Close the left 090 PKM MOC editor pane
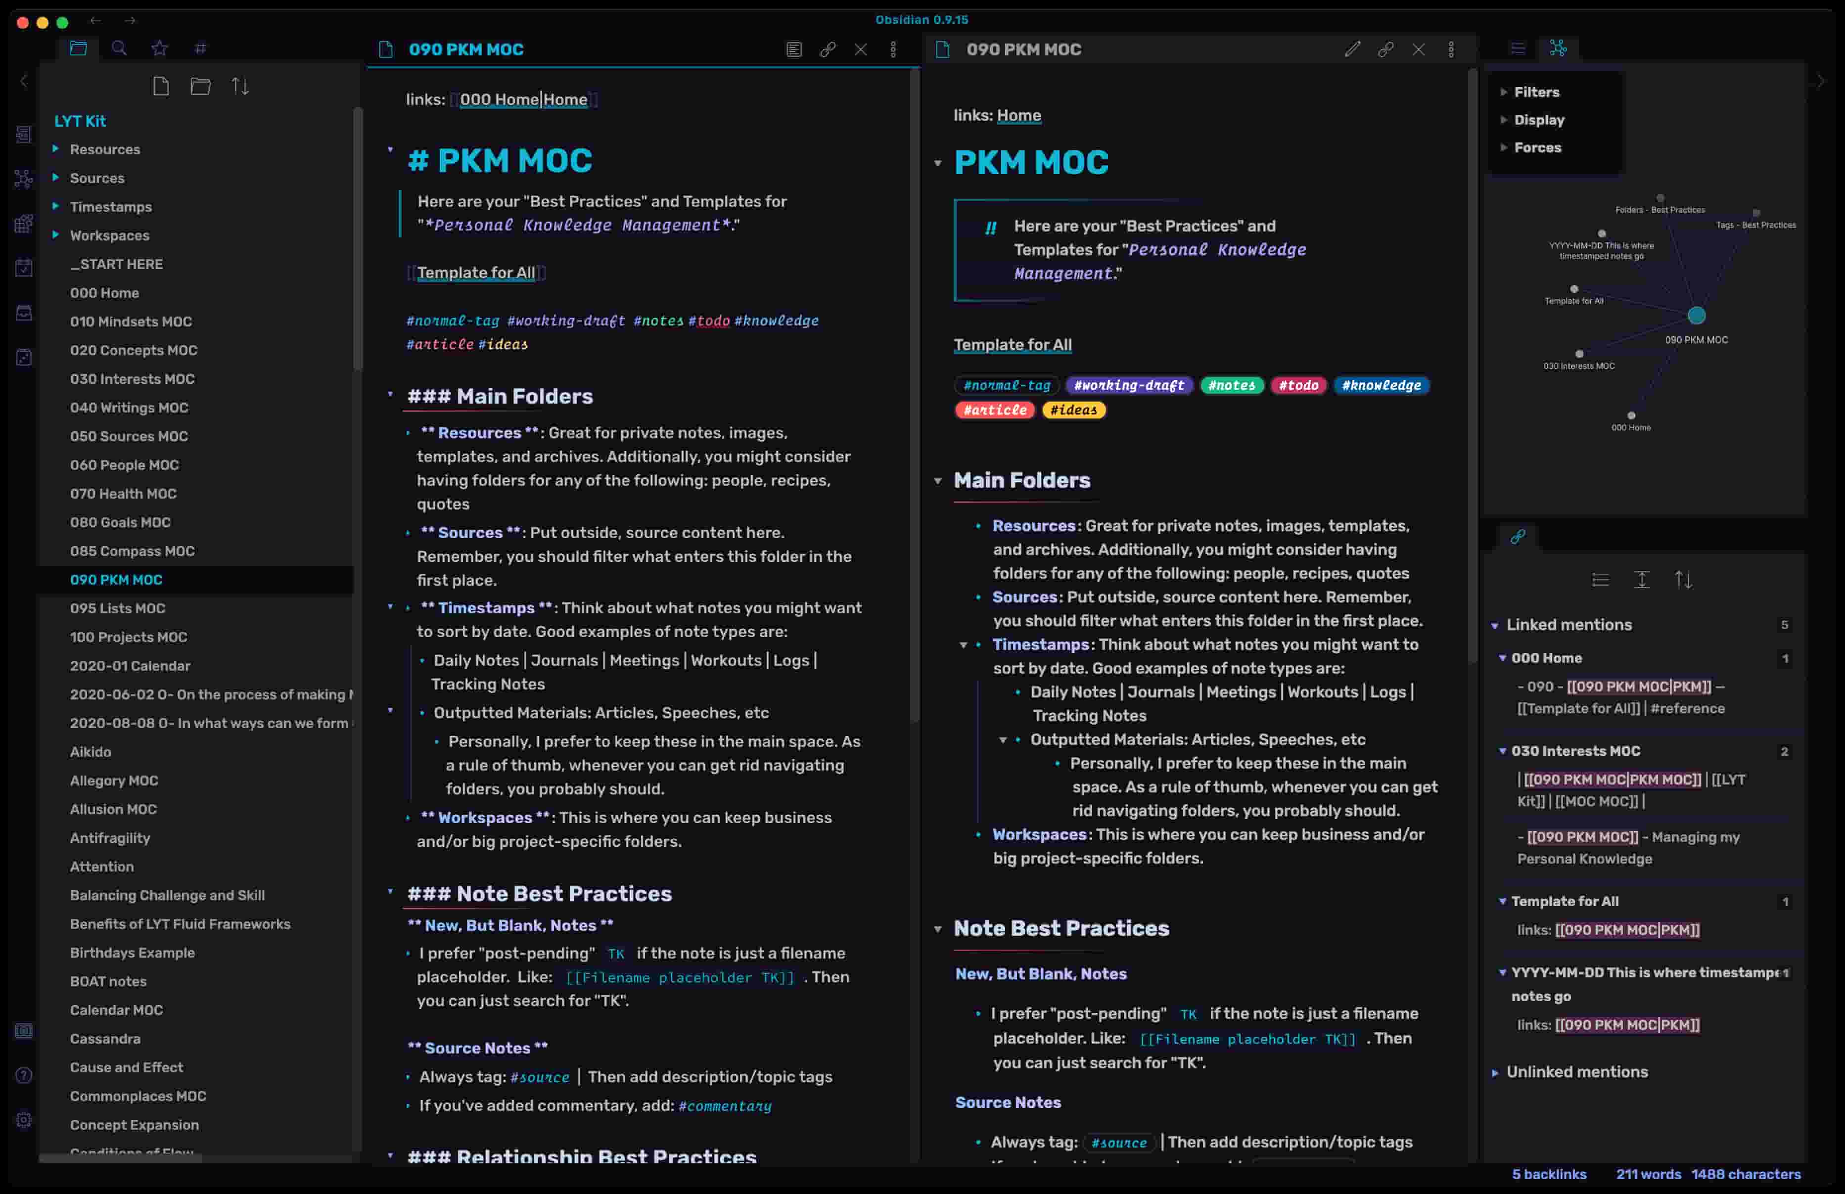Screen dimensions: 1845x1194 coord(861,49)
